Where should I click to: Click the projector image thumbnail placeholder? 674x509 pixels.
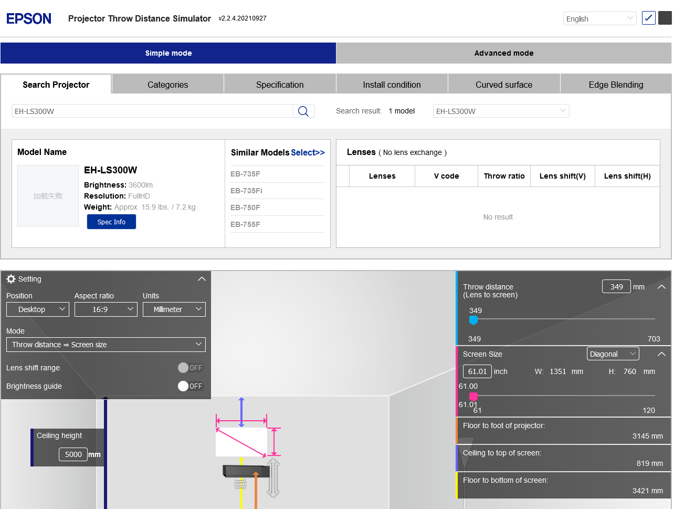(48, 195)
